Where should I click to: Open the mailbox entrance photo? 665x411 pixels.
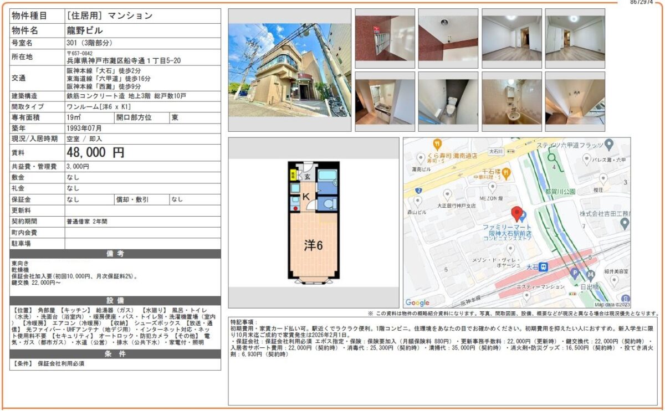pyautogui.click(x=385, y=38)
